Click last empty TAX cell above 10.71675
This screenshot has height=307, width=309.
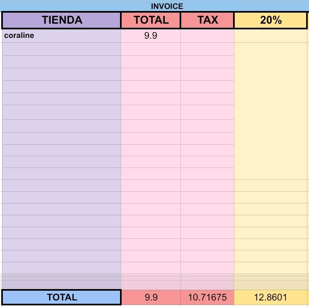pyautogui.click(x=207, y=267)
